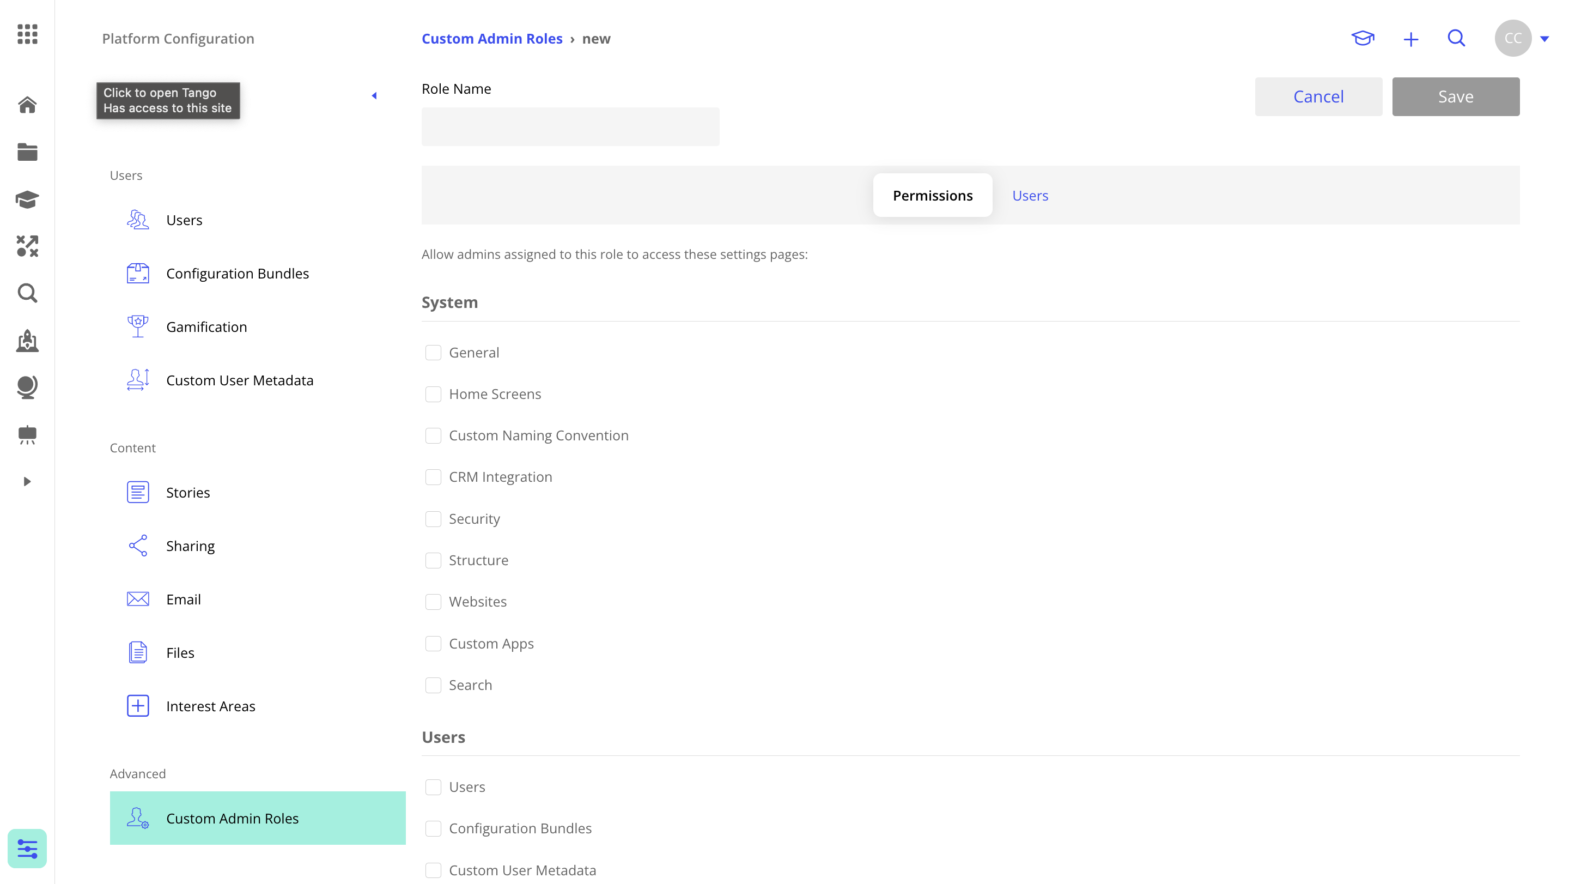
Task: Open the Folders icon in left sidebar
Action: click(27, 152)
